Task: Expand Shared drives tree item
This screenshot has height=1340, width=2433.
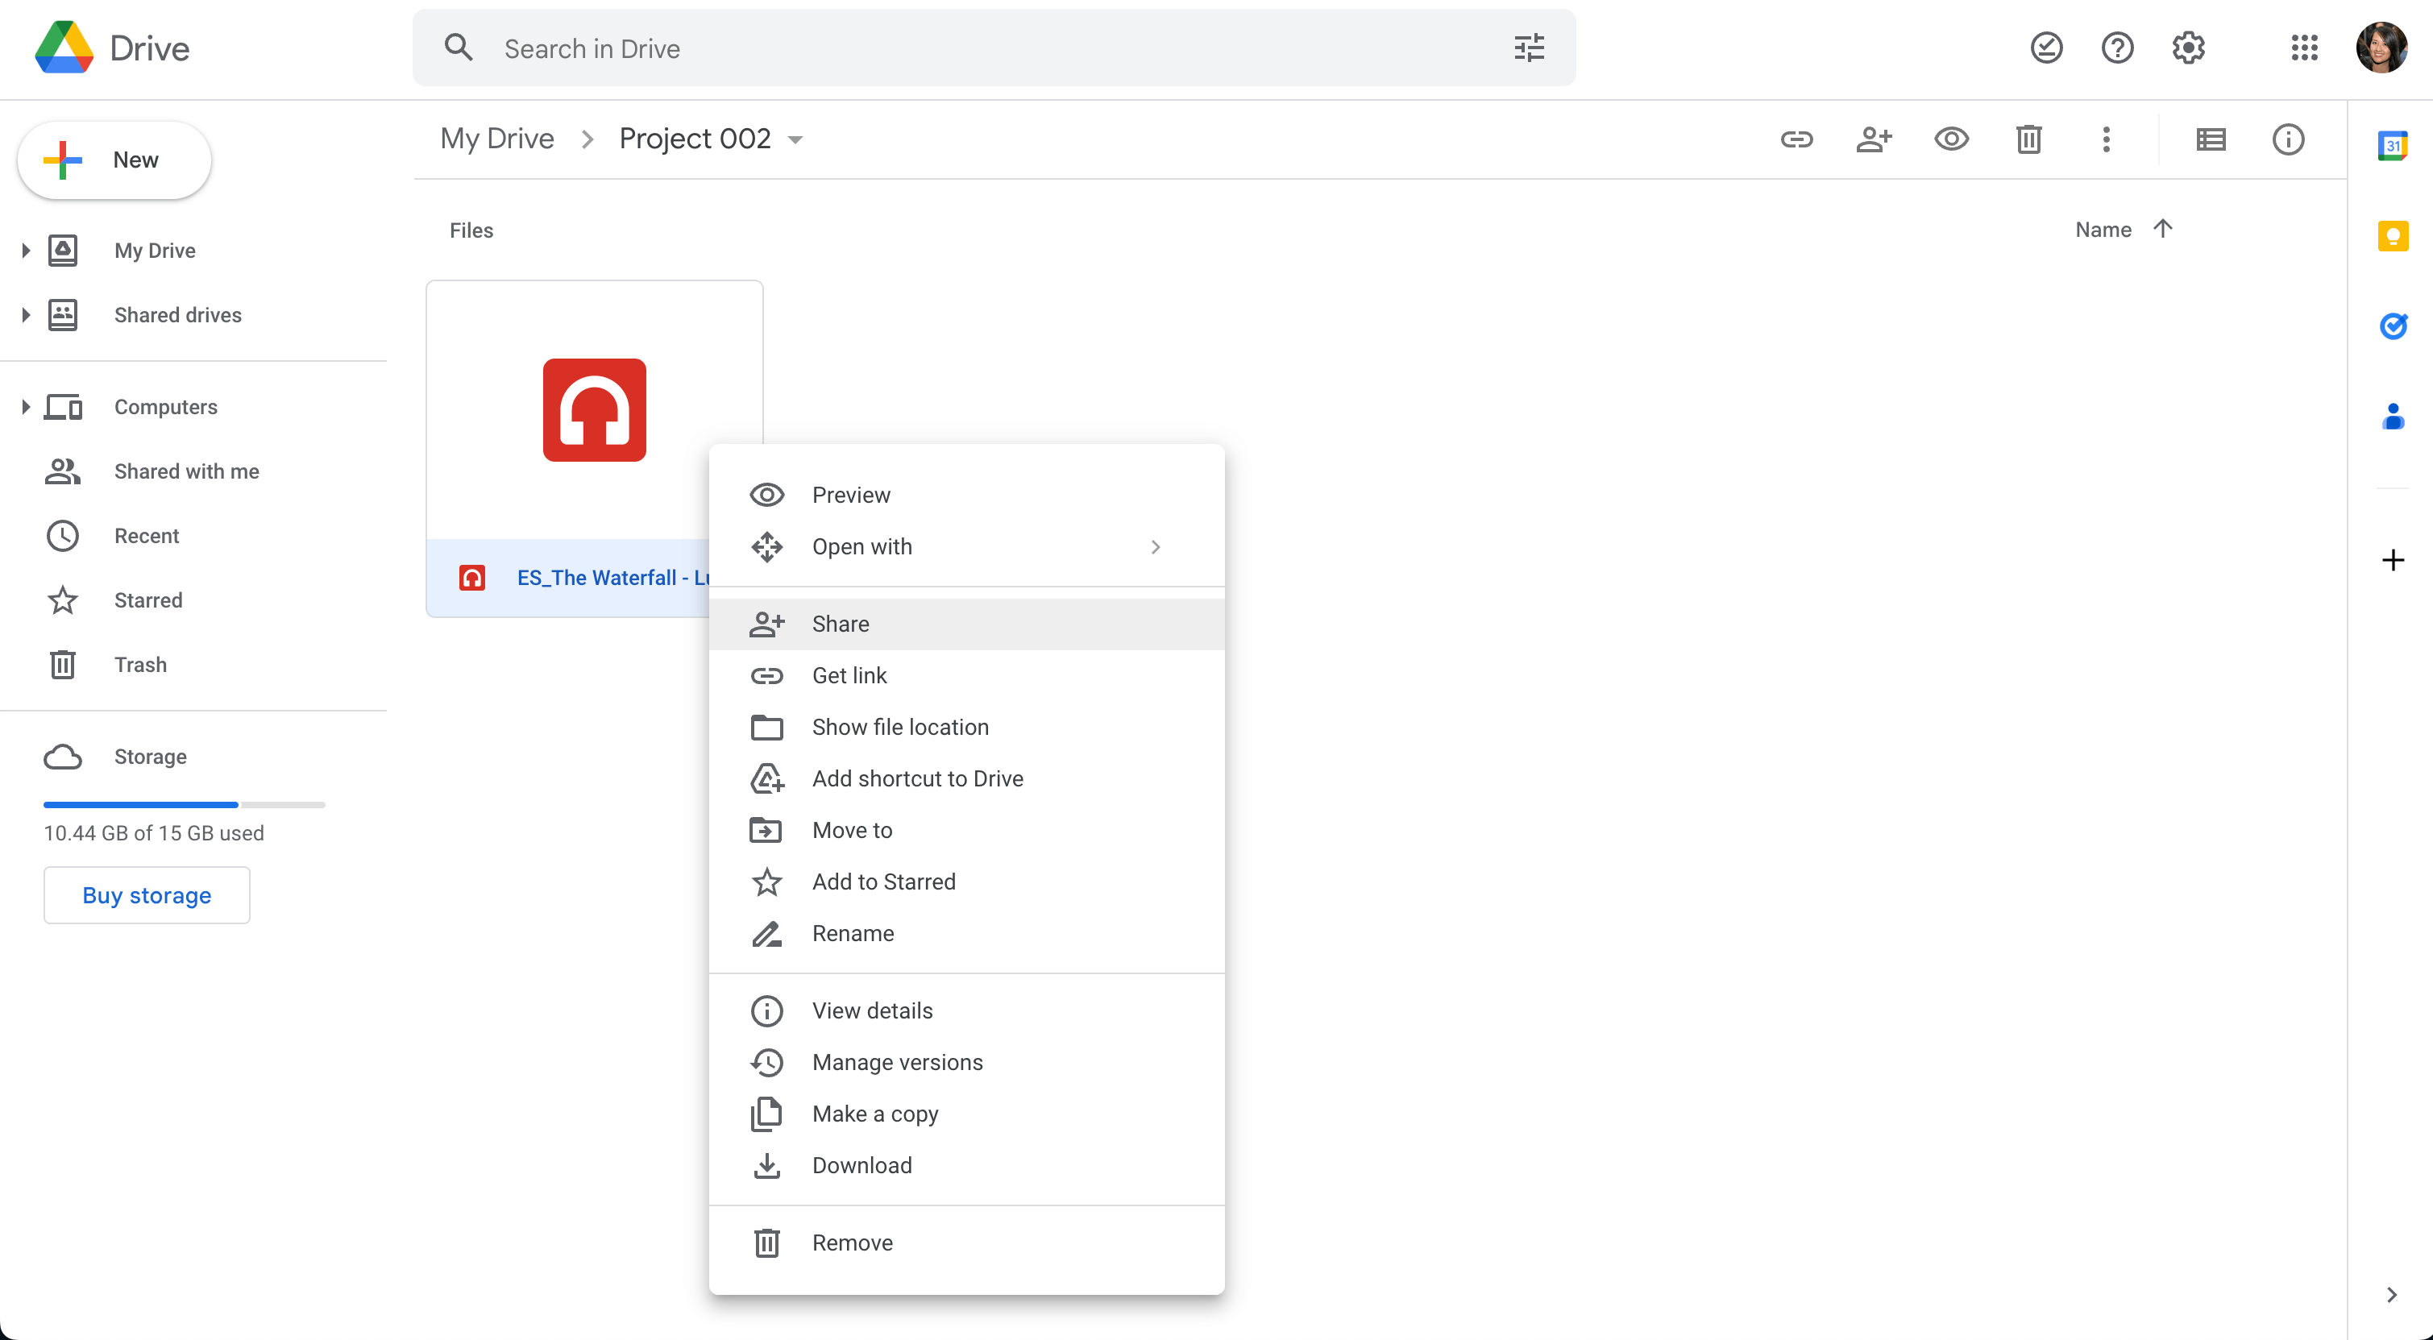Action: coord(25,313)
